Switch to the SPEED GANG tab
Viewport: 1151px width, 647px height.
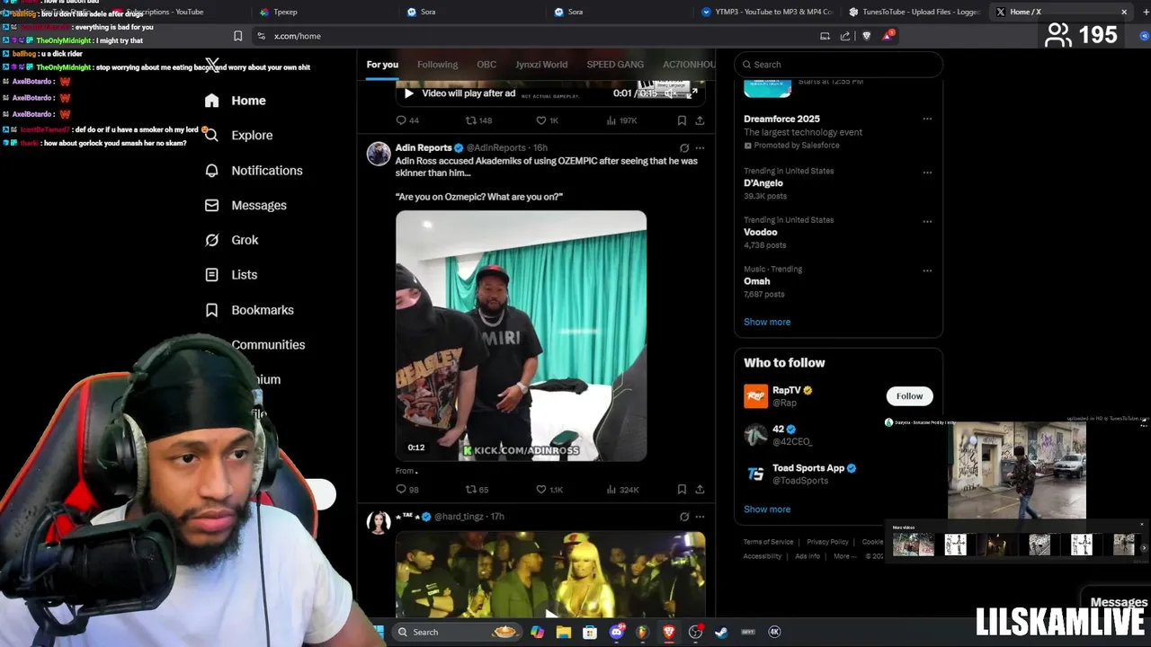pyautogui.click(x=615, y=65)
